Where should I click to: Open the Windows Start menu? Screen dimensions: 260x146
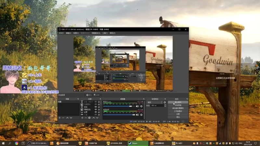3,143
